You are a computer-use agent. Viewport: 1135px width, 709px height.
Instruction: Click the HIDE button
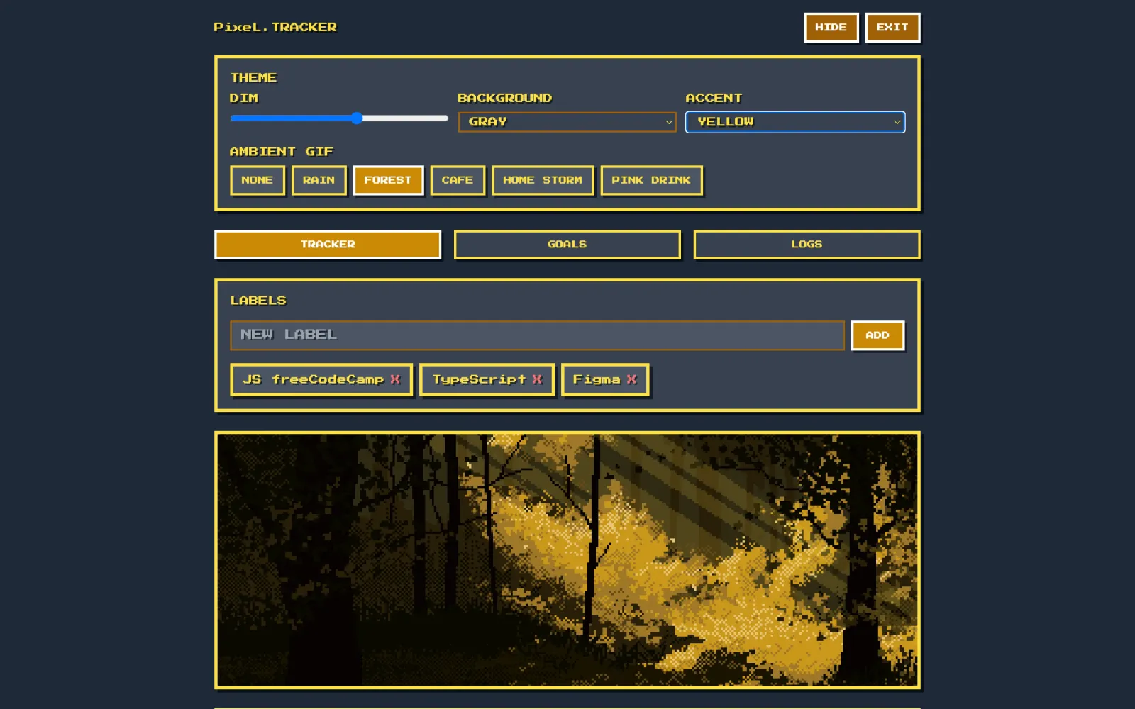click(831, 28)
